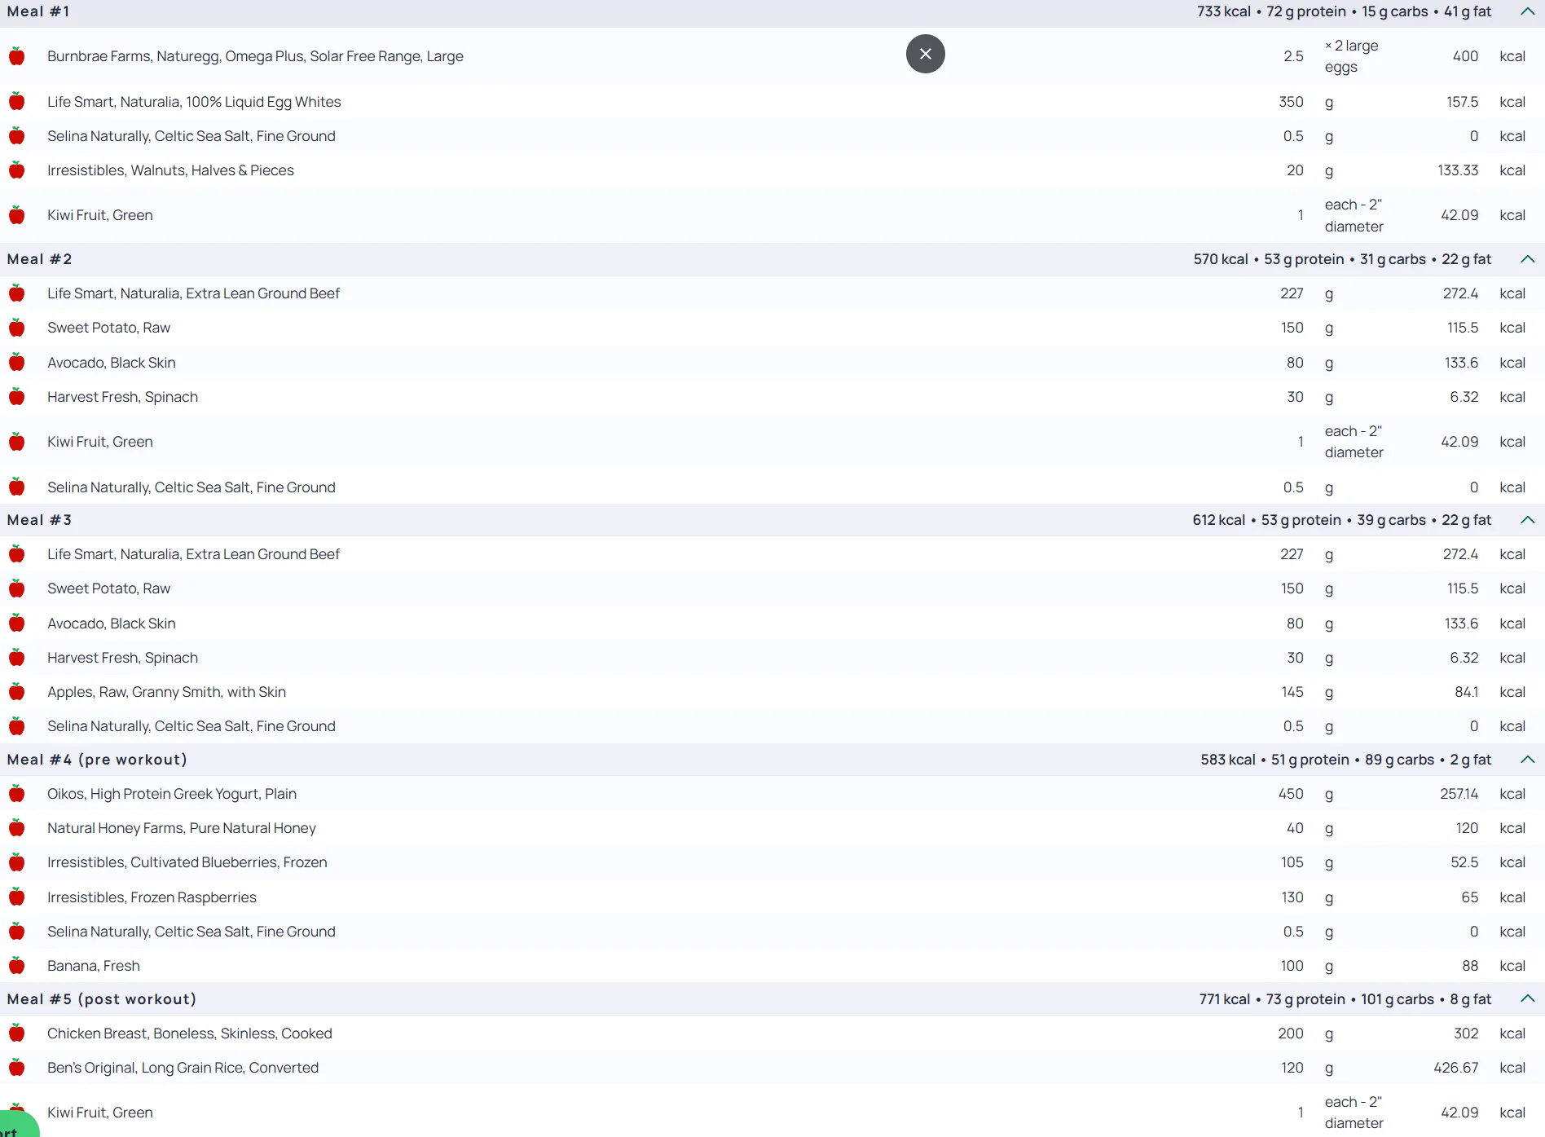Click the apple icon beside Liquid Egg Whites

click(x=16, y=102)
